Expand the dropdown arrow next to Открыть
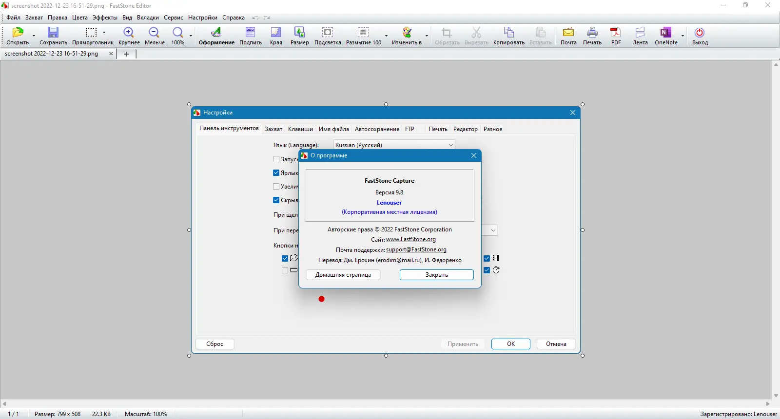Viewport: 780px width, 419px height. click(x=34, y=36)
